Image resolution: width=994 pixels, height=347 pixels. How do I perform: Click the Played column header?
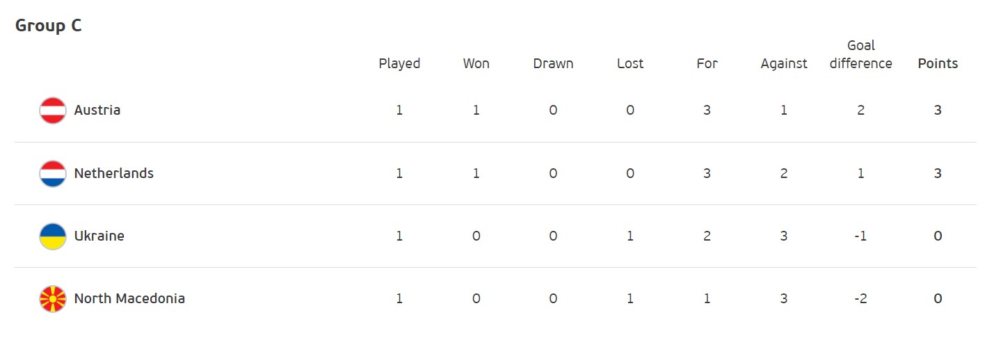tap(399, 63)
